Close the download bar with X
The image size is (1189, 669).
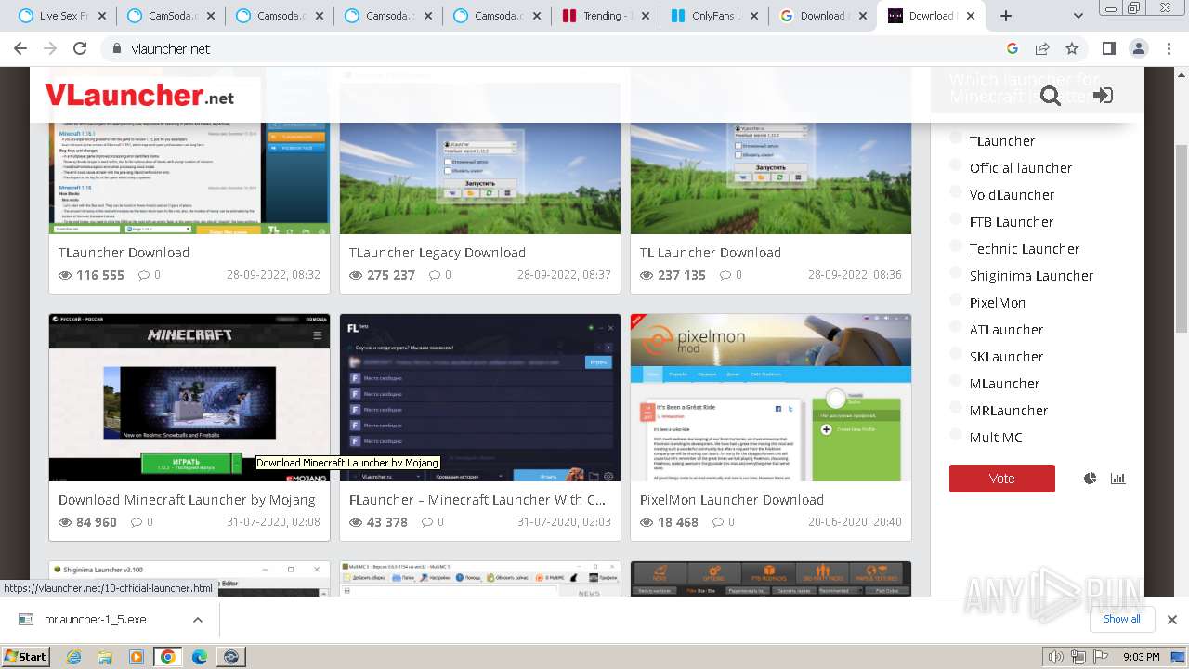pyautogui.click(x=1172, y=620)
